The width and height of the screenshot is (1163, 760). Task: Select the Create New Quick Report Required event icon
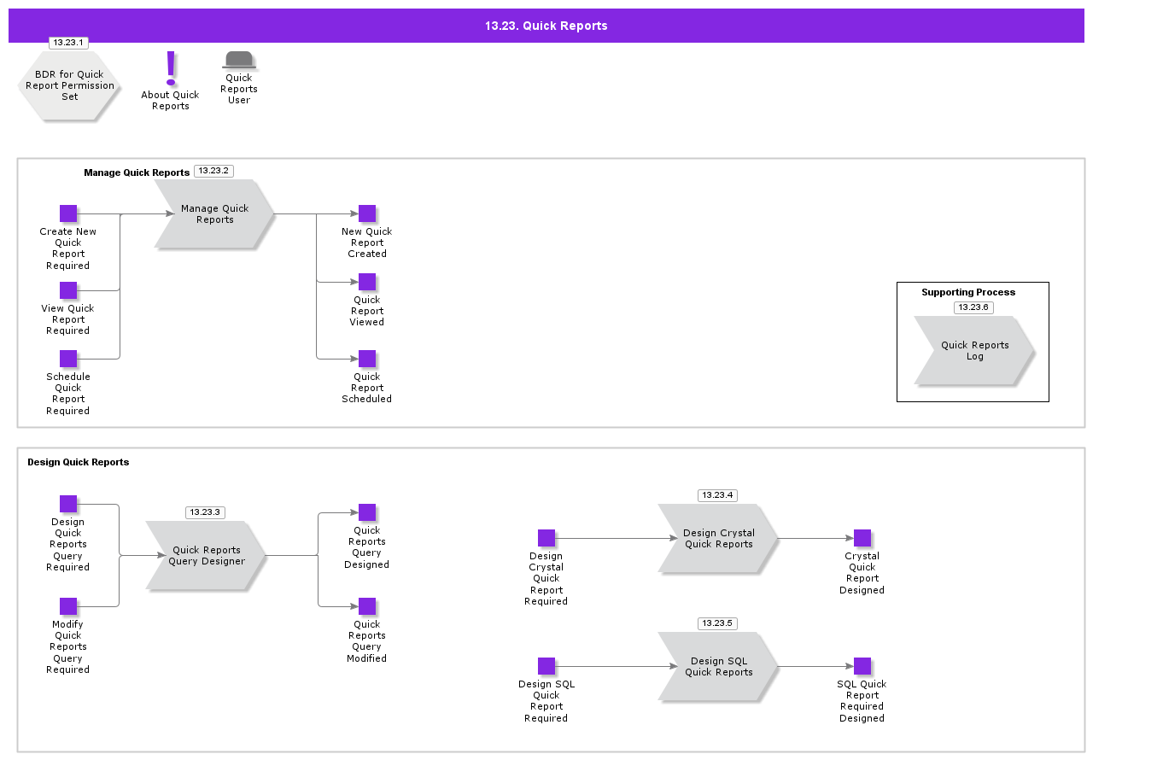pyautogui.click(x=67, y=213)
